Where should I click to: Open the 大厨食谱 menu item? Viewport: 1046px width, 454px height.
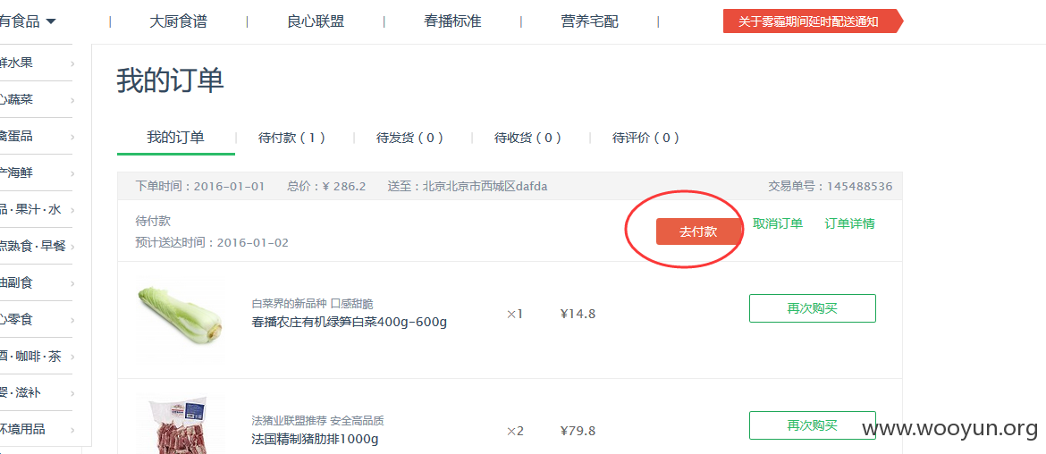178,21
